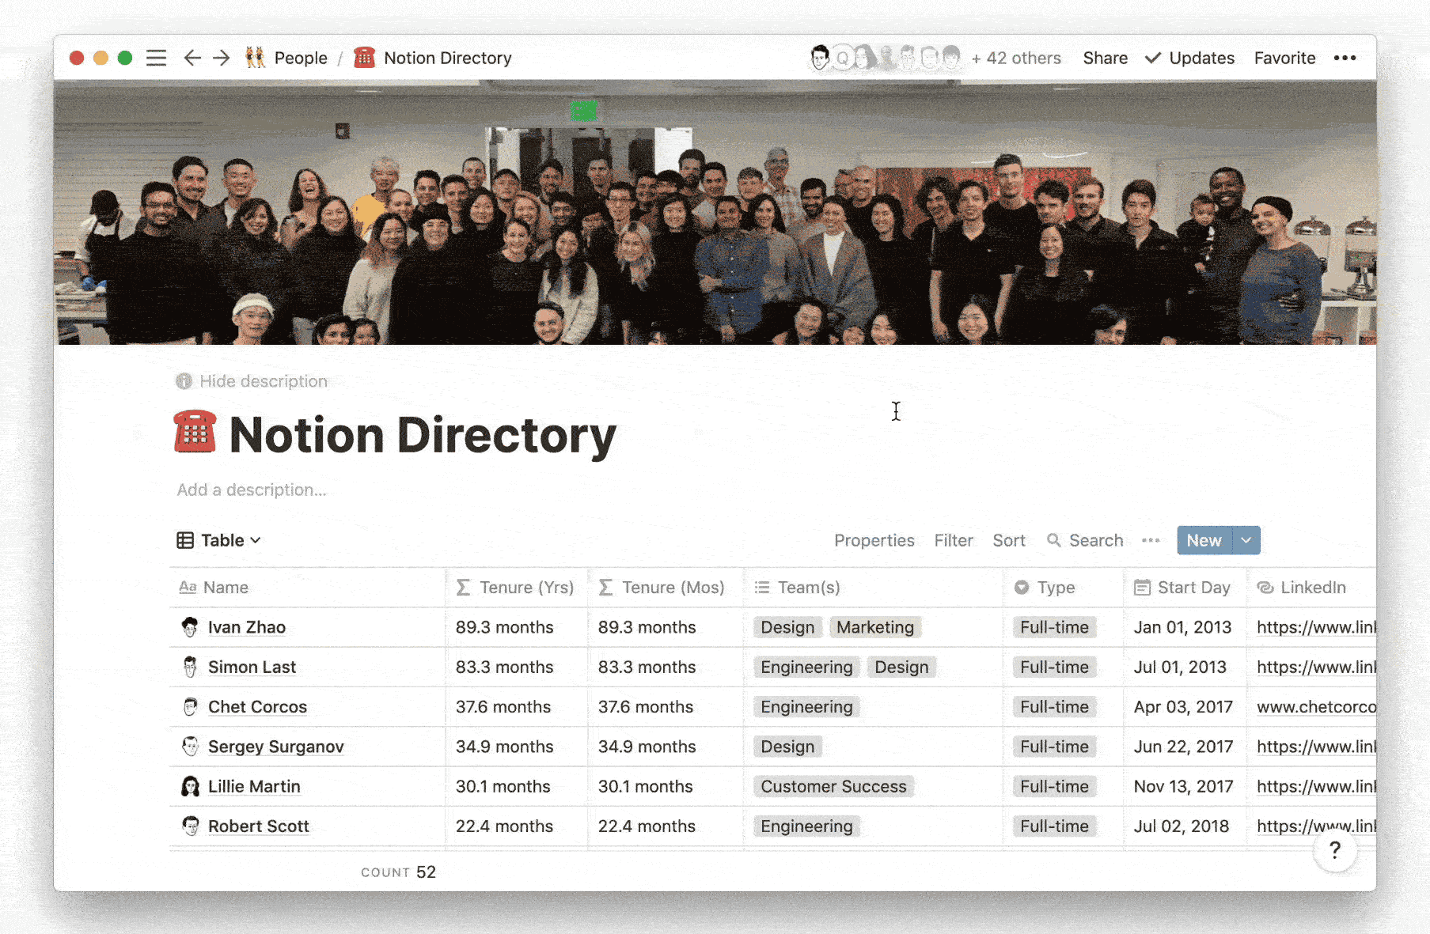Click the Share button
Image resolution: width=1430 pixels, height=934 pixels.
[x=1105, y=58]
